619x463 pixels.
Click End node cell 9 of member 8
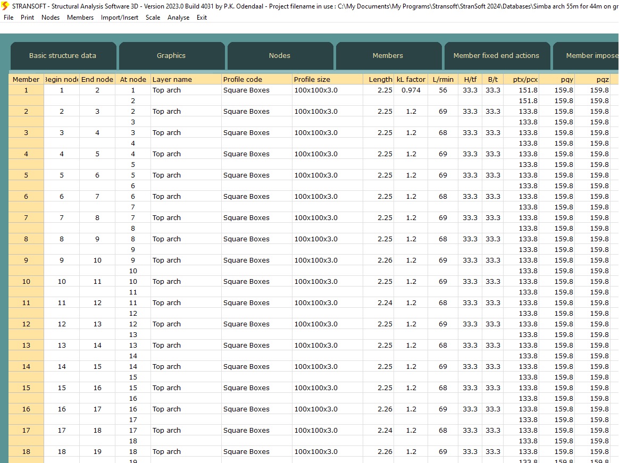97,239
